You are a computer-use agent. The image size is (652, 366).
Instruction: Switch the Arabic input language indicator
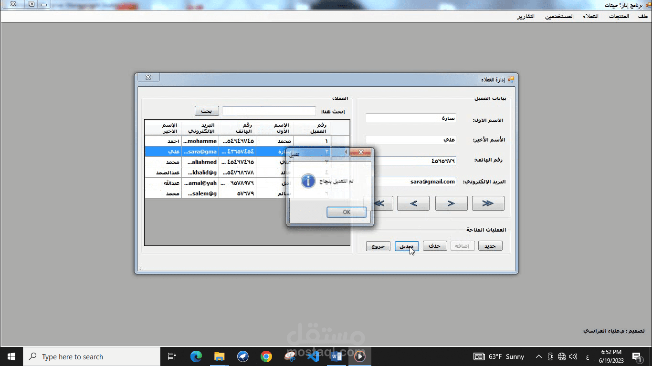click(x=587, y=356)
